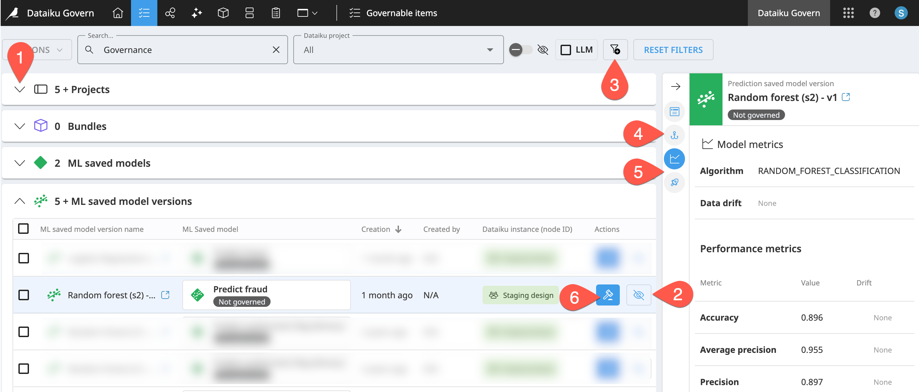This screenshot has height=392, width=919.
Task: Click the Random forest (s2) row name
Action: tap(111, 295)
